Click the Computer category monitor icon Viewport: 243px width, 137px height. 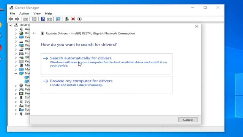(21, 37)
